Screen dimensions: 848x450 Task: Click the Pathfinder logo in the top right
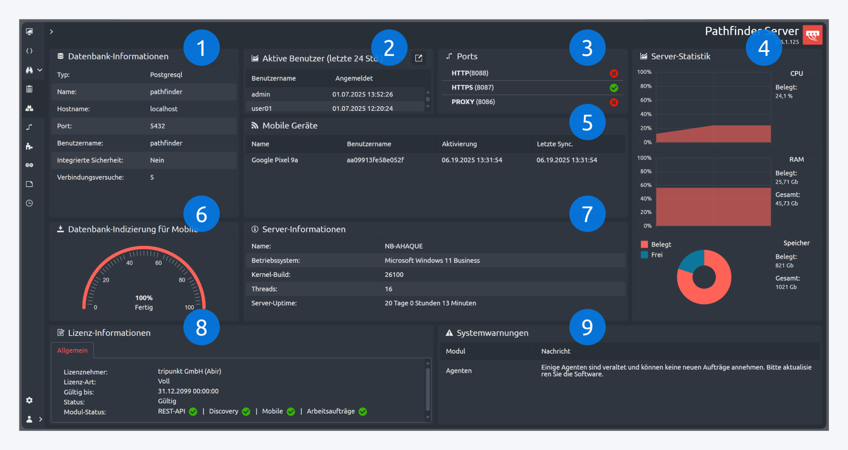point(813,35)
